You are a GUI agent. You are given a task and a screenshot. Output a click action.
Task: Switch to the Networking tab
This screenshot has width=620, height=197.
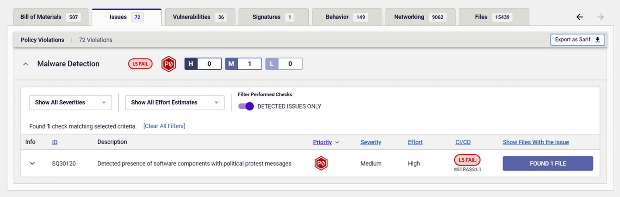pos(420,17)
